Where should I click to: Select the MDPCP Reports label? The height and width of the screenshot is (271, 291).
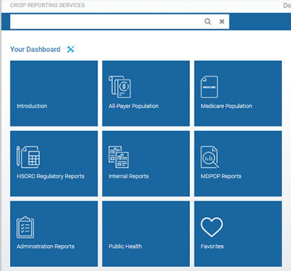click(221, 176)
